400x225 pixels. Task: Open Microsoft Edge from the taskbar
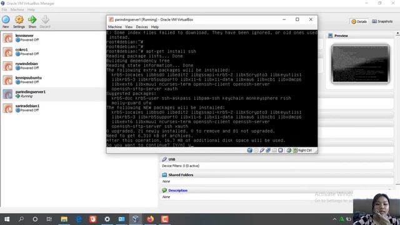tap(79, 219)
